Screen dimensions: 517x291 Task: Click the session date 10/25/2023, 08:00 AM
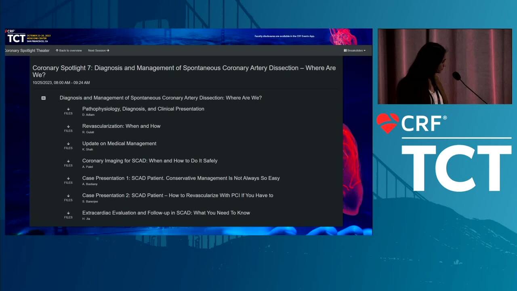(x=61, y=82)
